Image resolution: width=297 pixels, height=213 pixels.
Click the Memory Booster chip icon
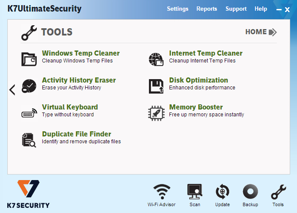pos(156,113)
